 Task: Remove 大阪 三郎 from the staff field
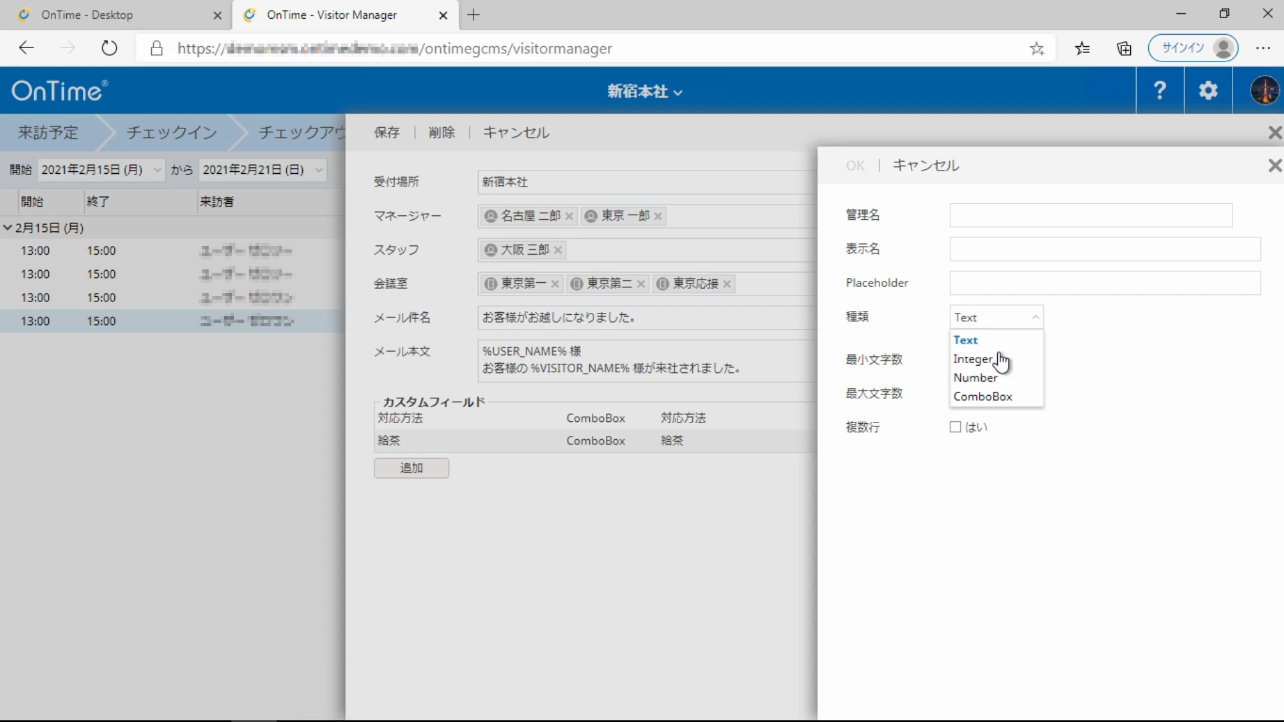click(x=558, y=250)
